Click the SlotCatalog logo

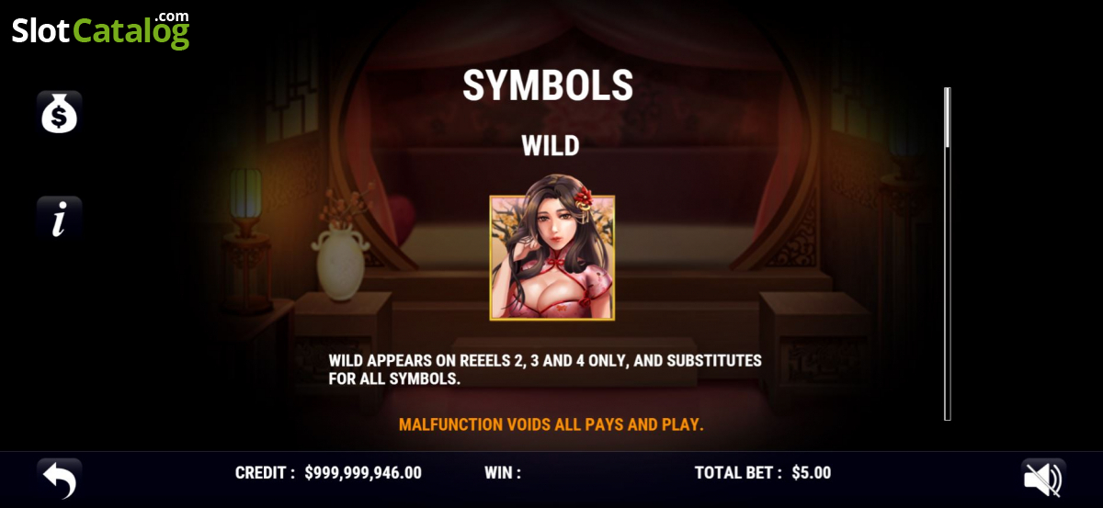(101, 29)
